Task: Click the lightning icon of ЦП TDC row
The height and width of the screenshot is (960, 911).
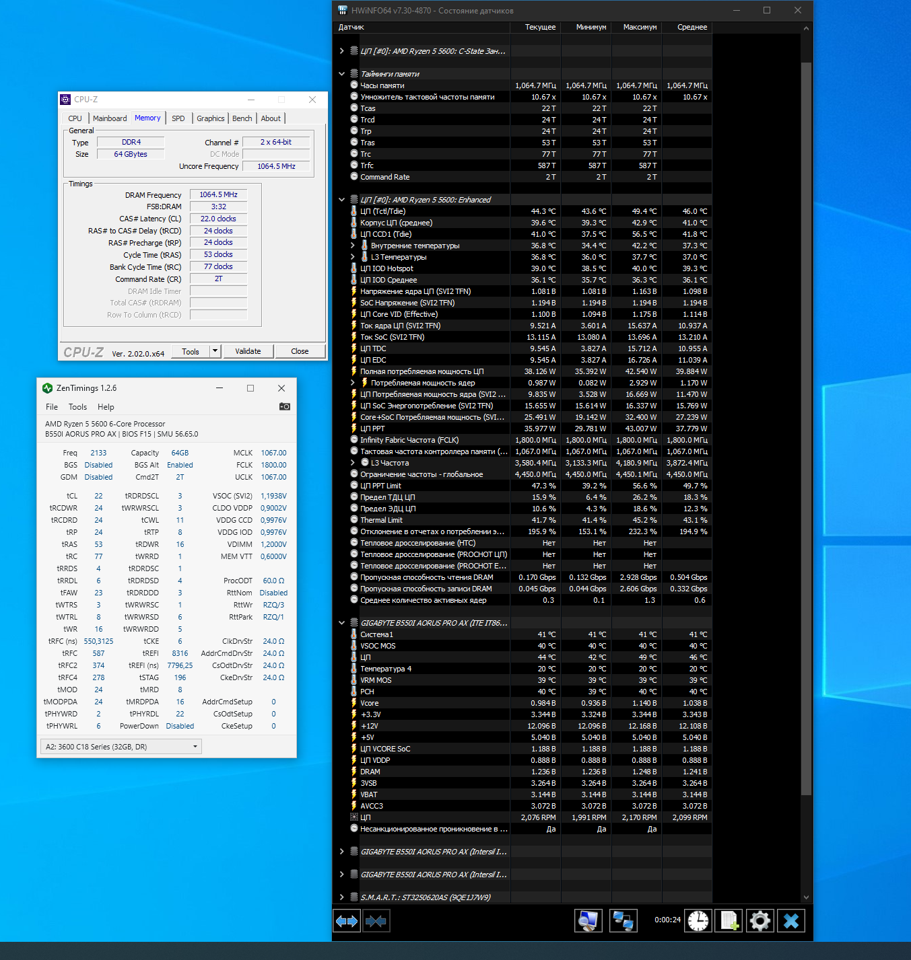Action: click(x=354, y=348)
